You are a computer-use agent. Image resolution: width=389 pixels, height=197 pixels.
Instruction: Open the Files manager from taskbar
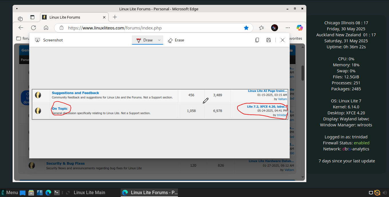point(31,193)
